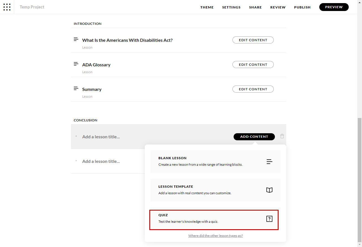Open 'Where did the other lesson types go?' link
Screen dimensions: 362x247
pyautogui.click(x=216, y=236)
